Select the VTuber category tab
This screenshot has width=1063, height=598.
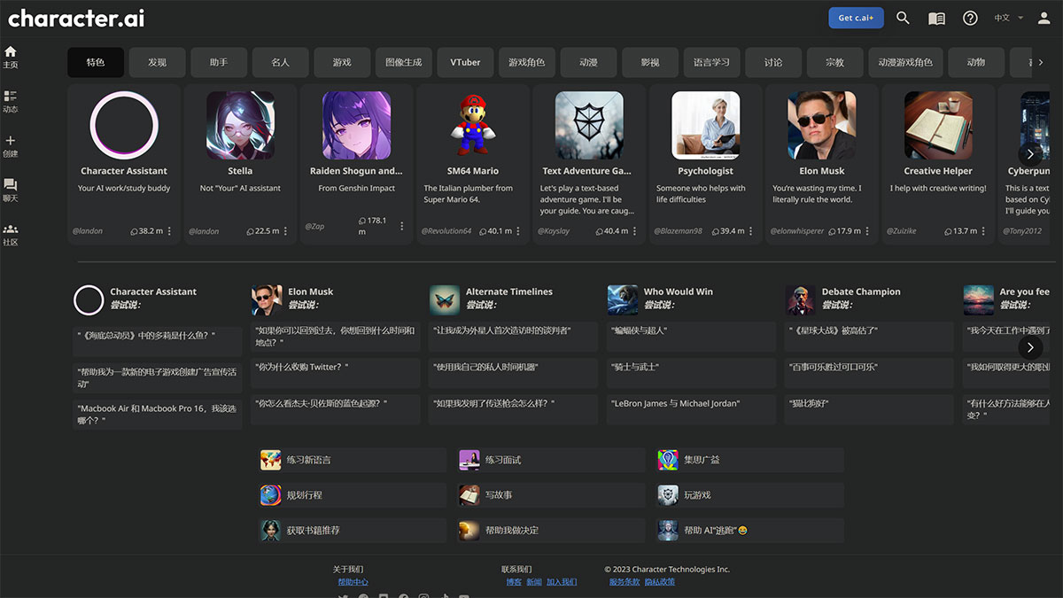point(464,62)
